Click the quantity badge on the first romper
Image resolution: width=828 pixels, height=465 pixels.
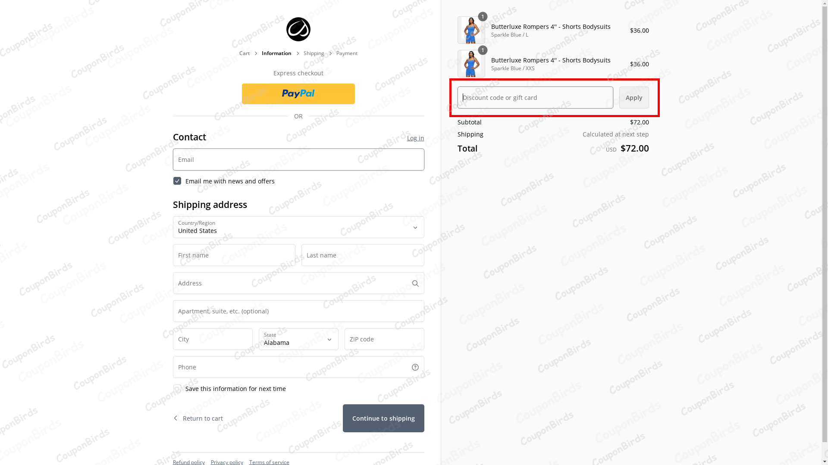483,17
